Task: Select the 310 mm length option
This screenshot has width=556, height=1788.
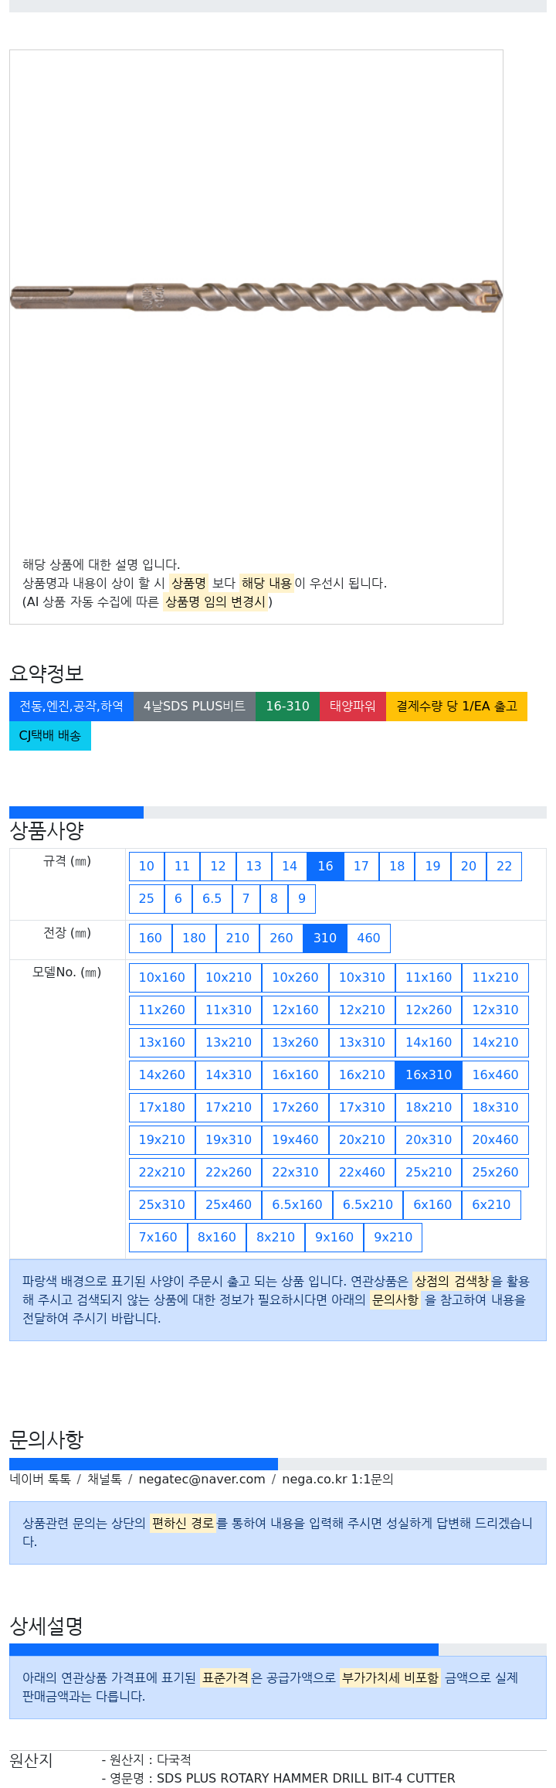Action: tap(325, 938)
